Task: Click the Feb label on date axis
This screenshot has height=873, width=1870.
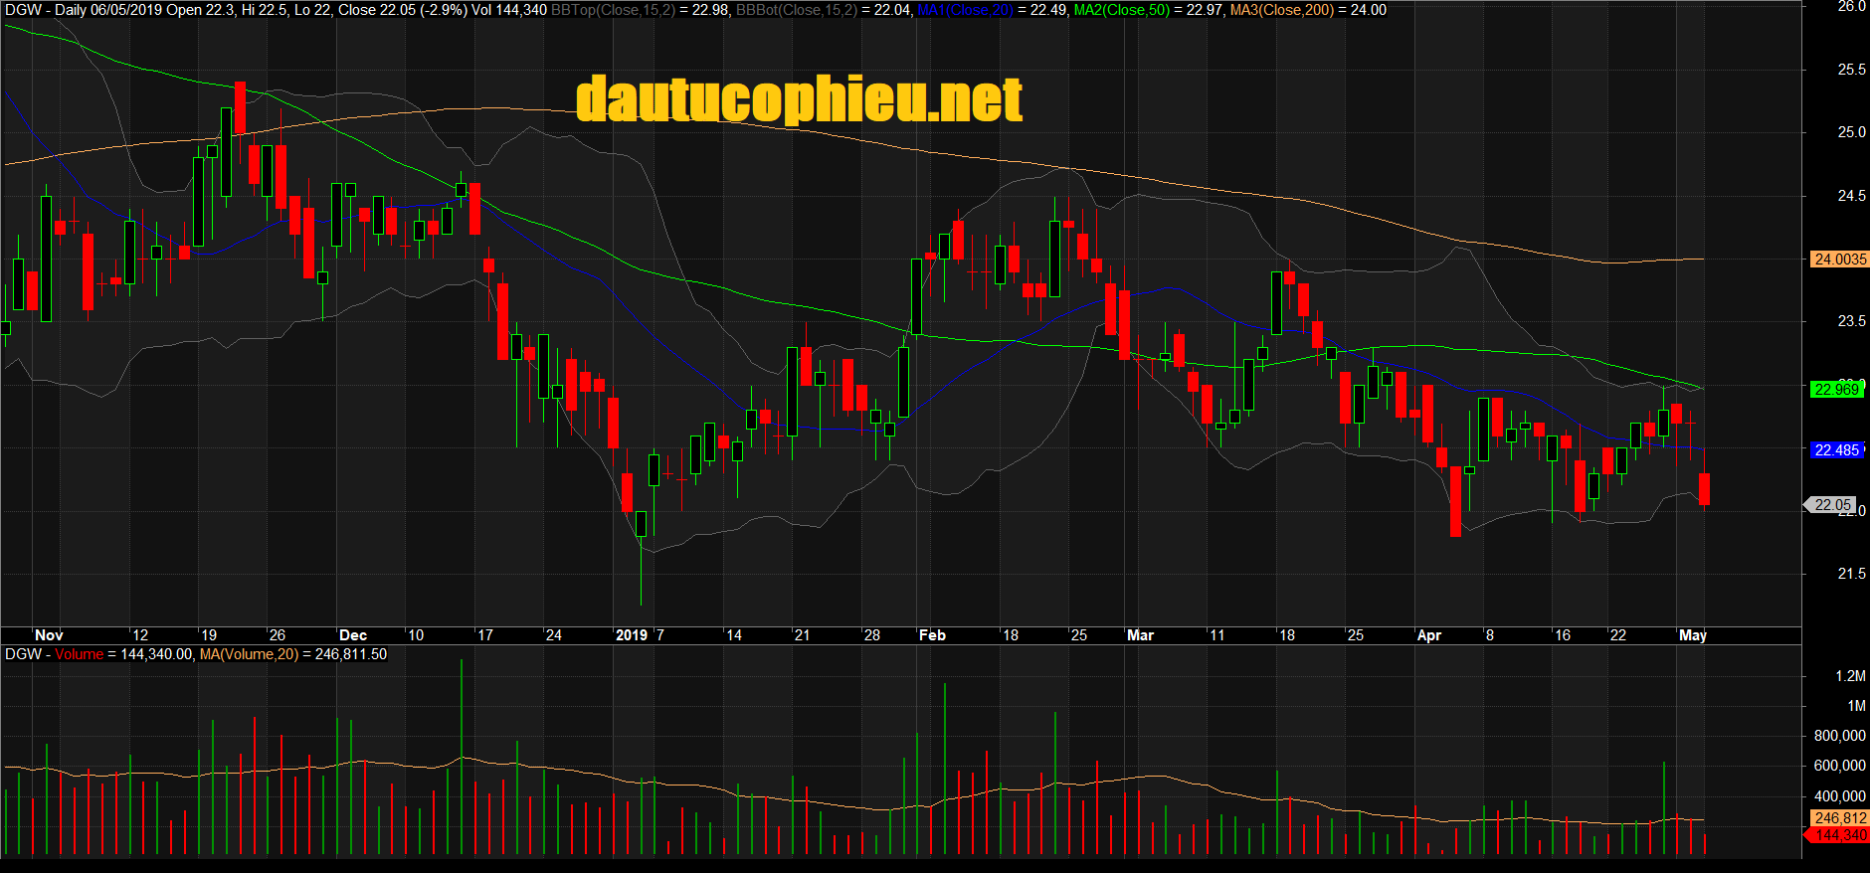Action: [x=932, y=635]
